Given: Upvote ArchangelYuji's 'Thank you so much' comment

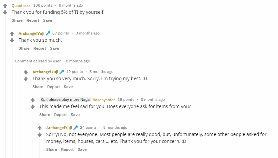Looking at the screenshot, I should point(12,34).
